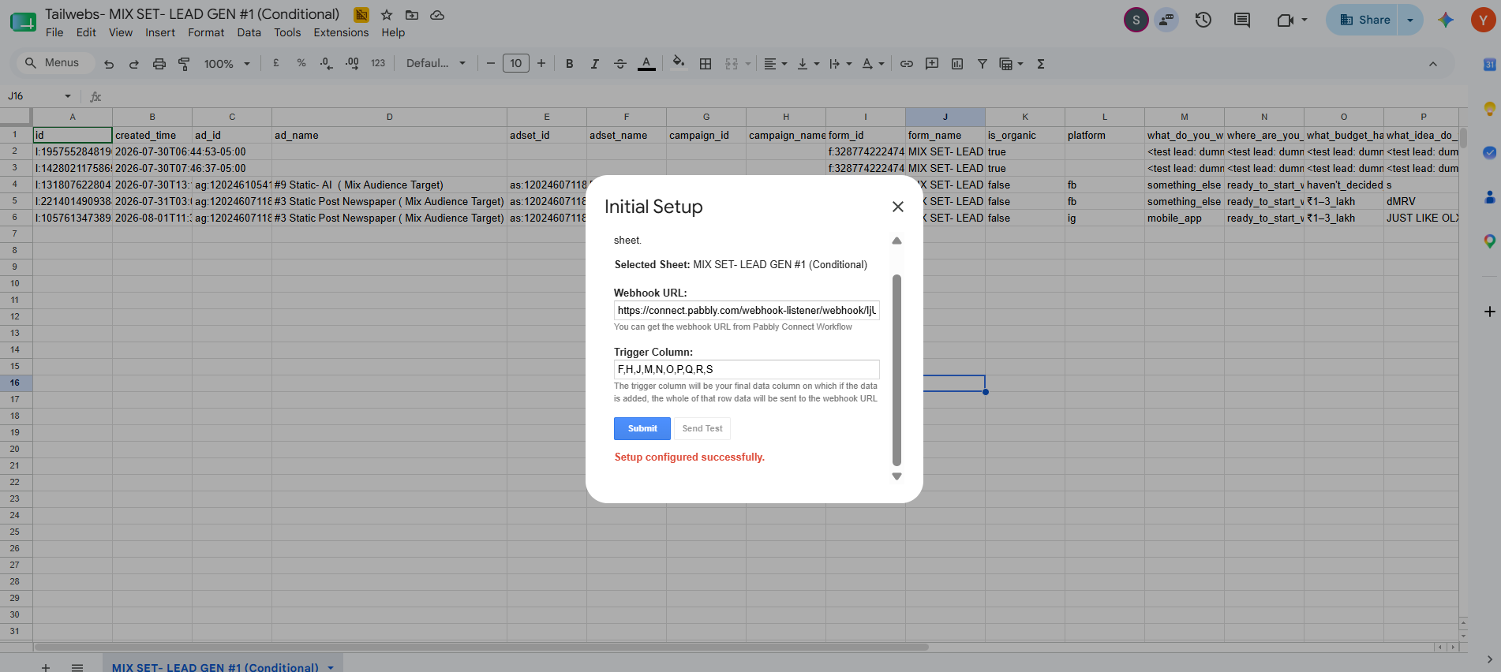
Task: Collapse the toolbar with the chevron
Action: pos(1433,64)
